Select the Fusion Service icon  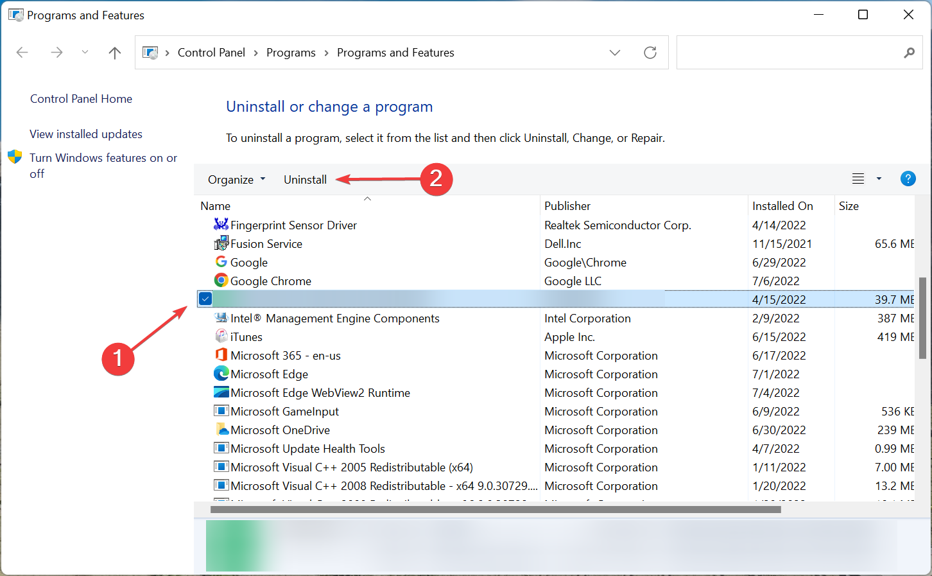pos(221,243)
